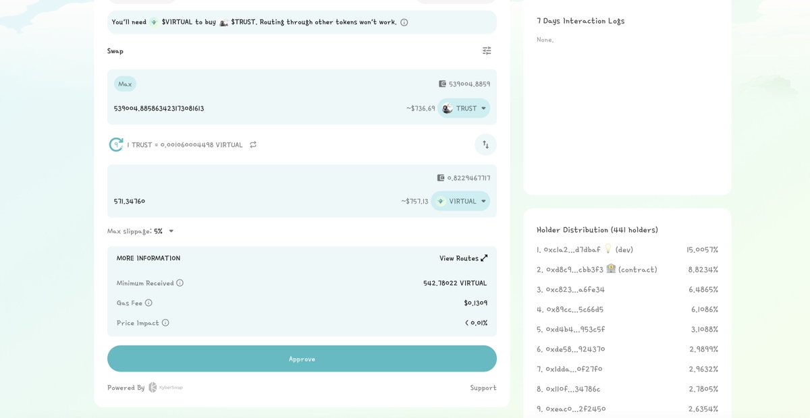
Task: Click Approve button
Action: pos(302,359)
